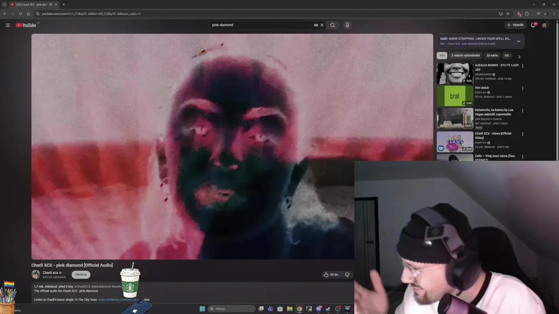Open OBS Studio from taskbar
Image resolution: width=559 pixels, height=314 pixels.
pyautogui.click(x=338, y=309)
